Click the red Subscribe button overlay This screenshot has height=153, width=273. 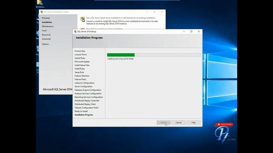pyautogui.click(x=224, y=124)
